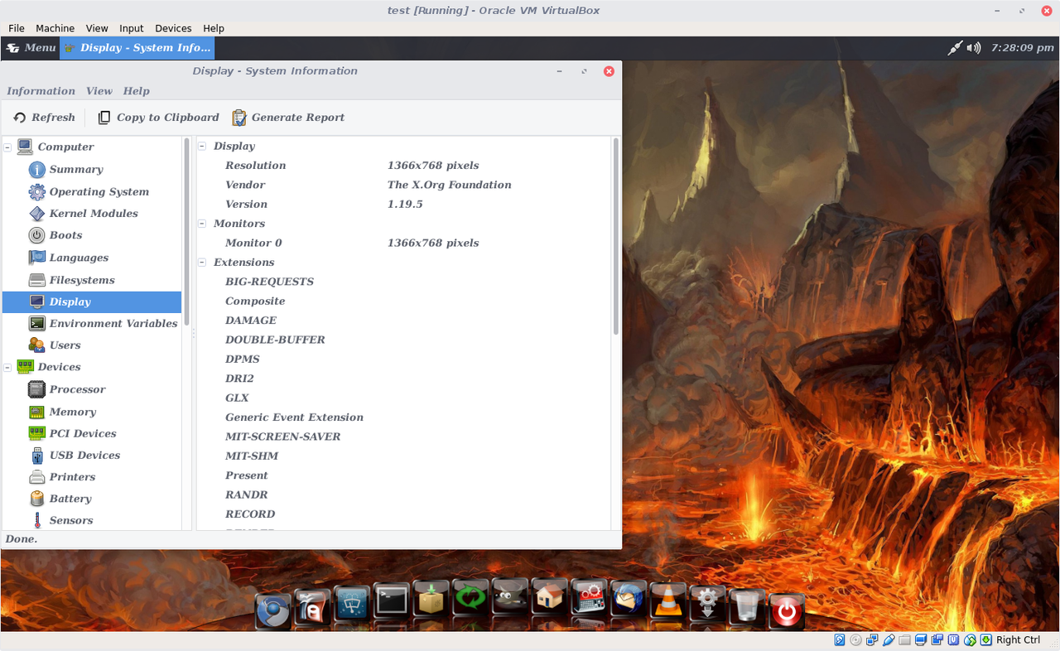This screenshot has height=651, width=1060.
Task: Open the package installer box dock icon
Action: coord(431,599)
